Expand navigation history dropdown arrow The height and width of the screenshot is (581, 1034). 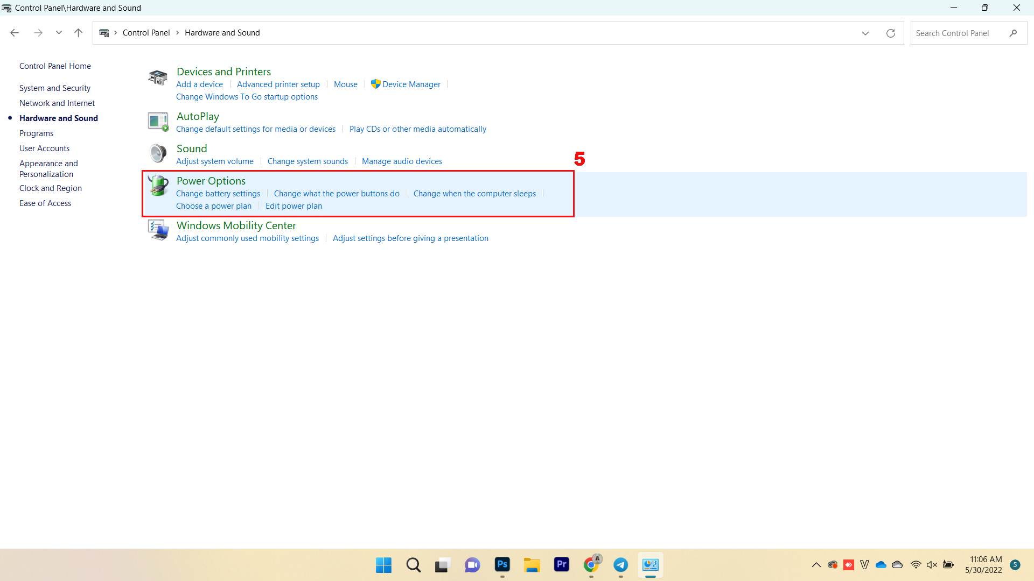point(58,33)
